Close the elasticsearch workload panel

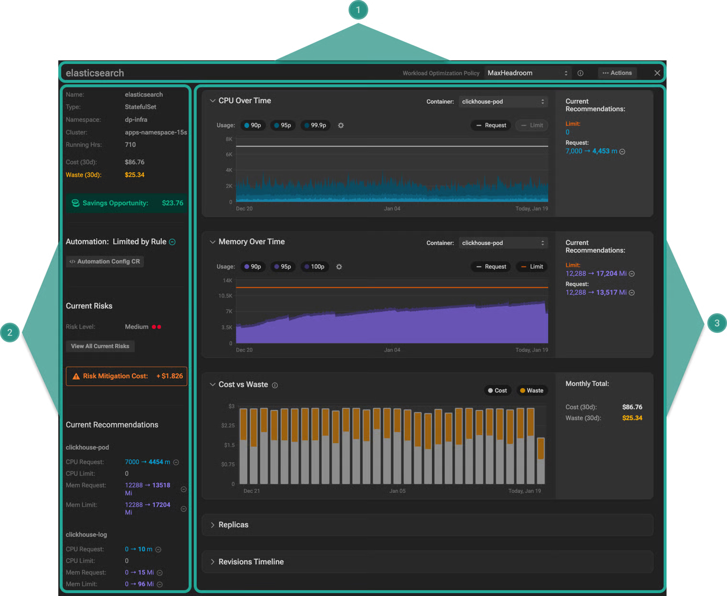coord(657,73)
